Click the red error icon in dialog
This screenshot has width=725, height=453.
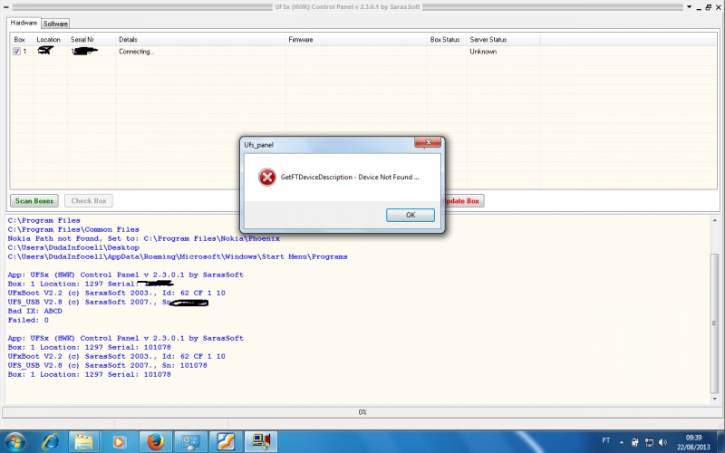(x=266, y=178)
